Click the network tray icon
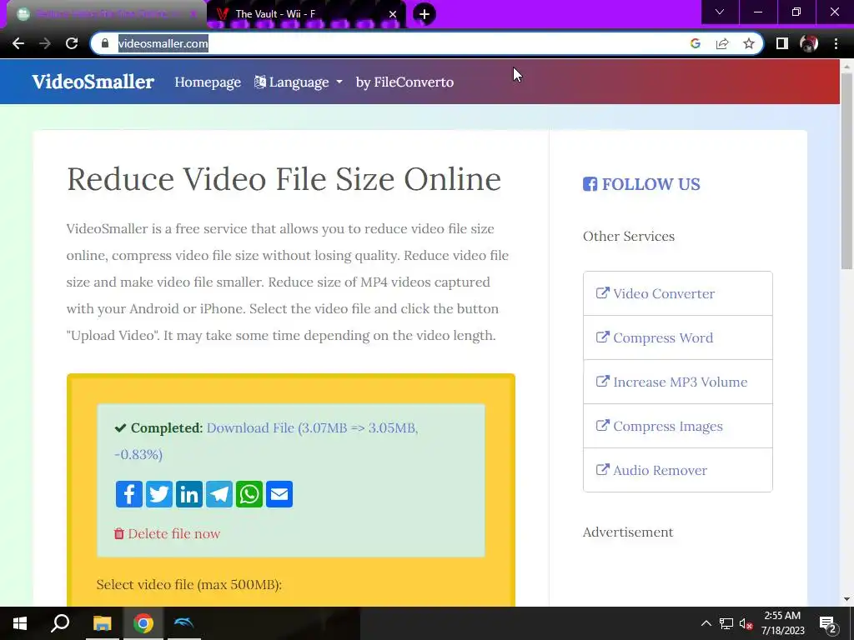The image size is (854, 640). pyautogui.click(x=726, y=623)
